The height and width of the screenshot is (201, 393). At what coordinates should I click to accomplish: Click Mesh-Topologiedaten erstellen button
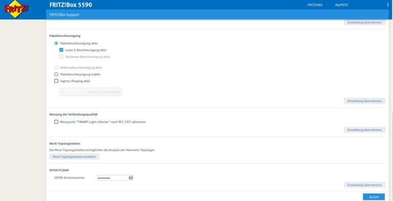click(74, 157)
